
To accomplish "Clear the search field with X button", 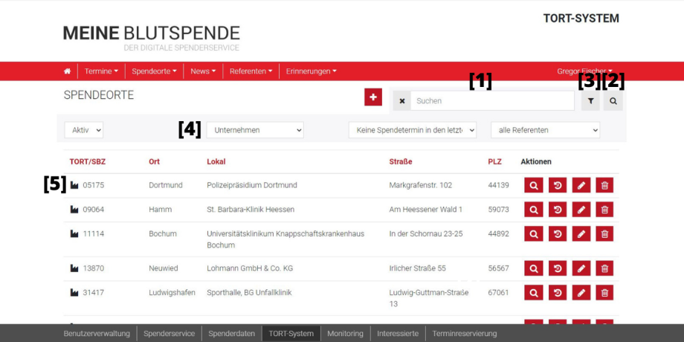I will 401,101.
